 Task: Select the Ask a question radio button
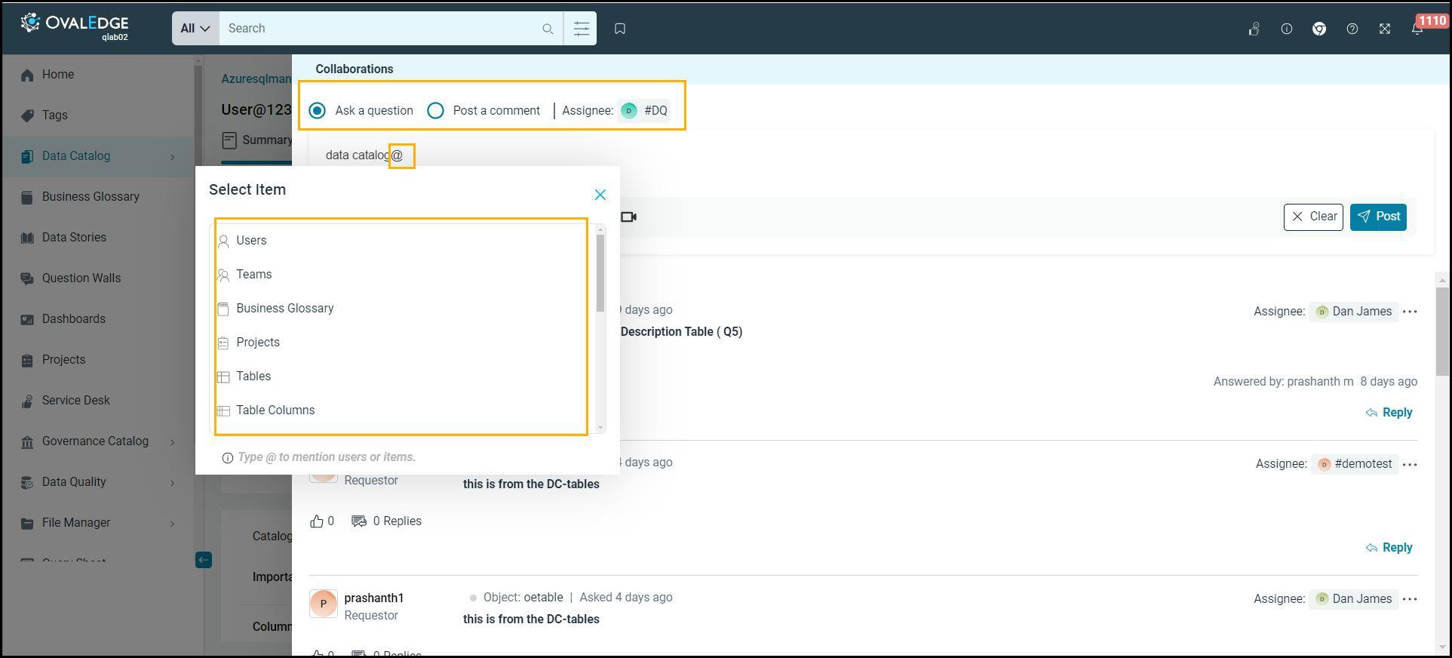click(x=318, y=111)
